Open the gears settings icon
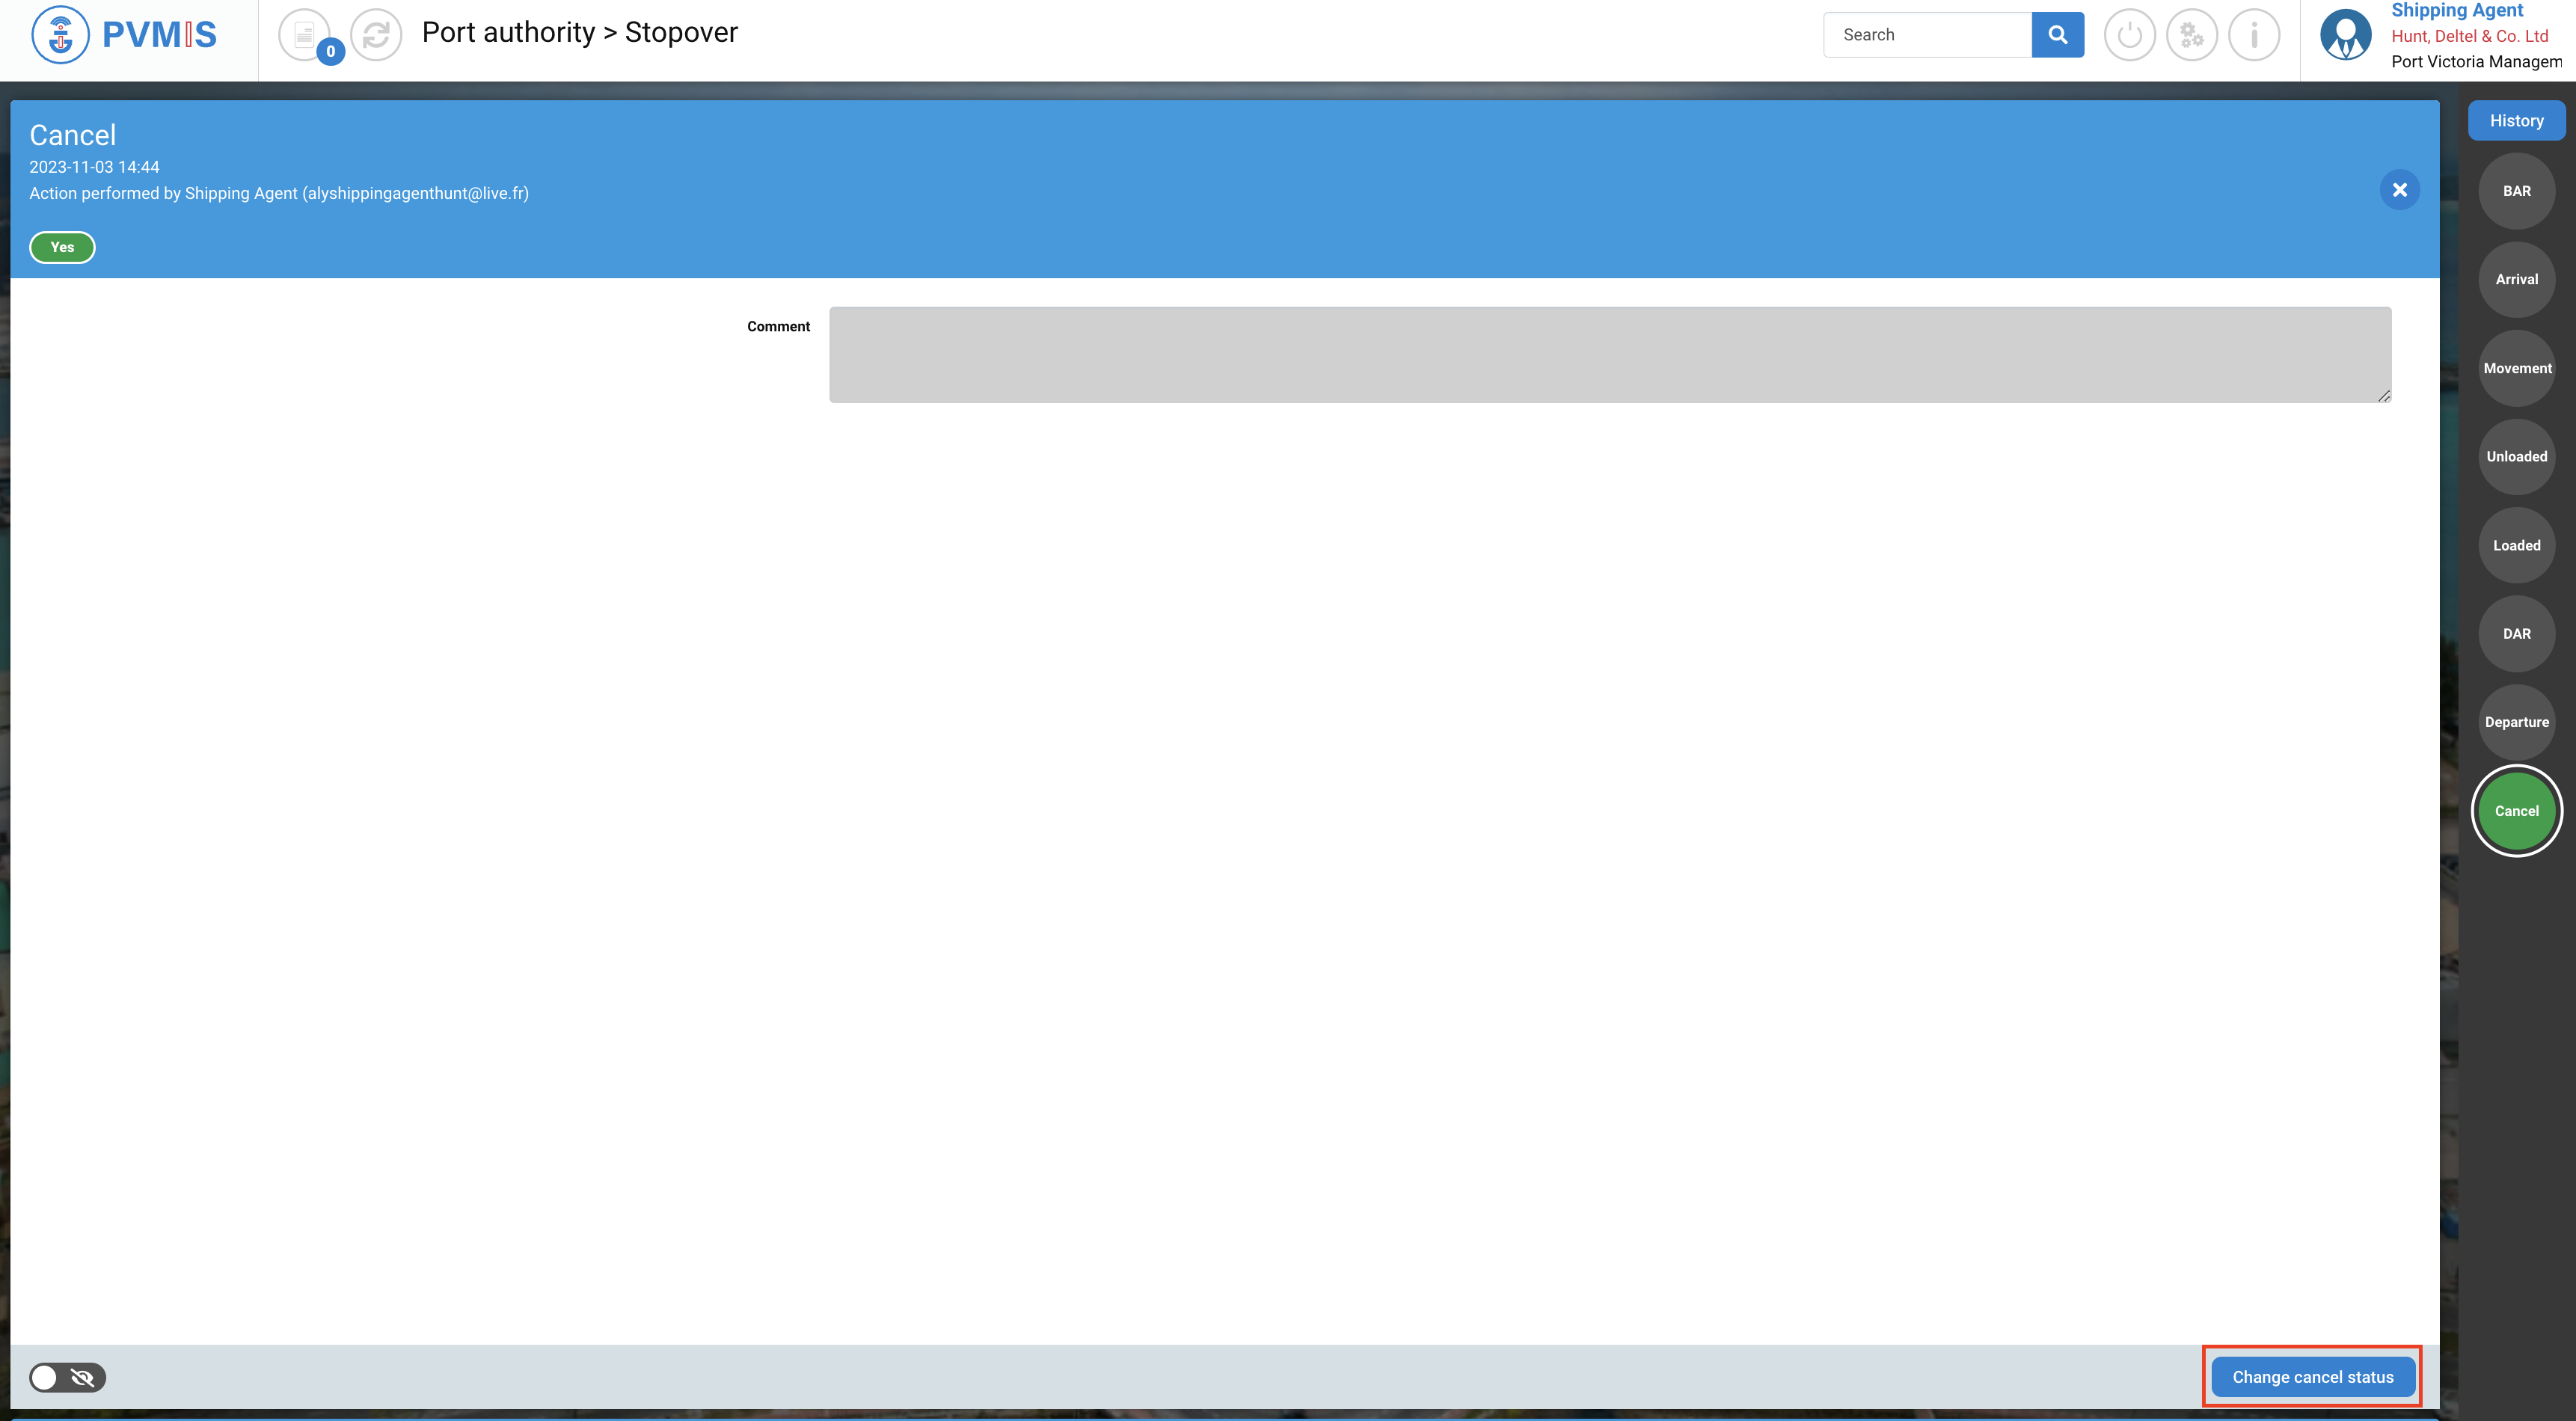Screen dimensions: 2576x1421 tap(2191, 35)
